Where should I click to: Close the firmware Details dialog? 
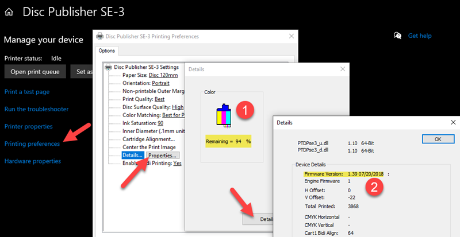(x=453, y=122)
